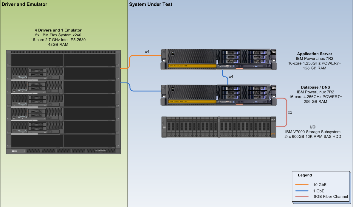The height and width of the screenshot is (207, 353).
Task: Click the x4 label above the orange link
Action: pos(147,52)
